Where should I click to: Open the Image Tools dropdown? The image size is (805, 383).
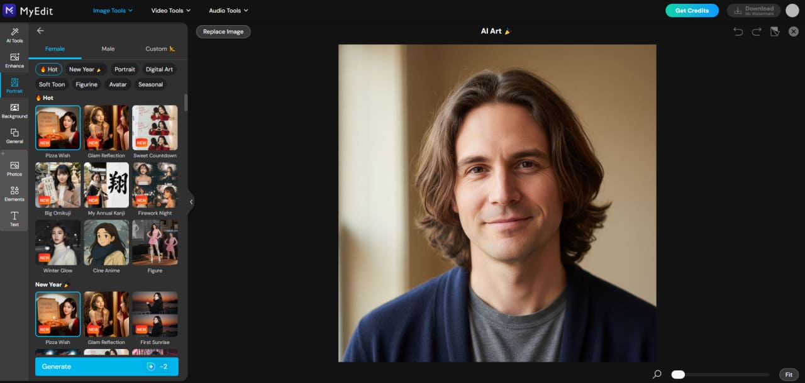click(112, 10)
